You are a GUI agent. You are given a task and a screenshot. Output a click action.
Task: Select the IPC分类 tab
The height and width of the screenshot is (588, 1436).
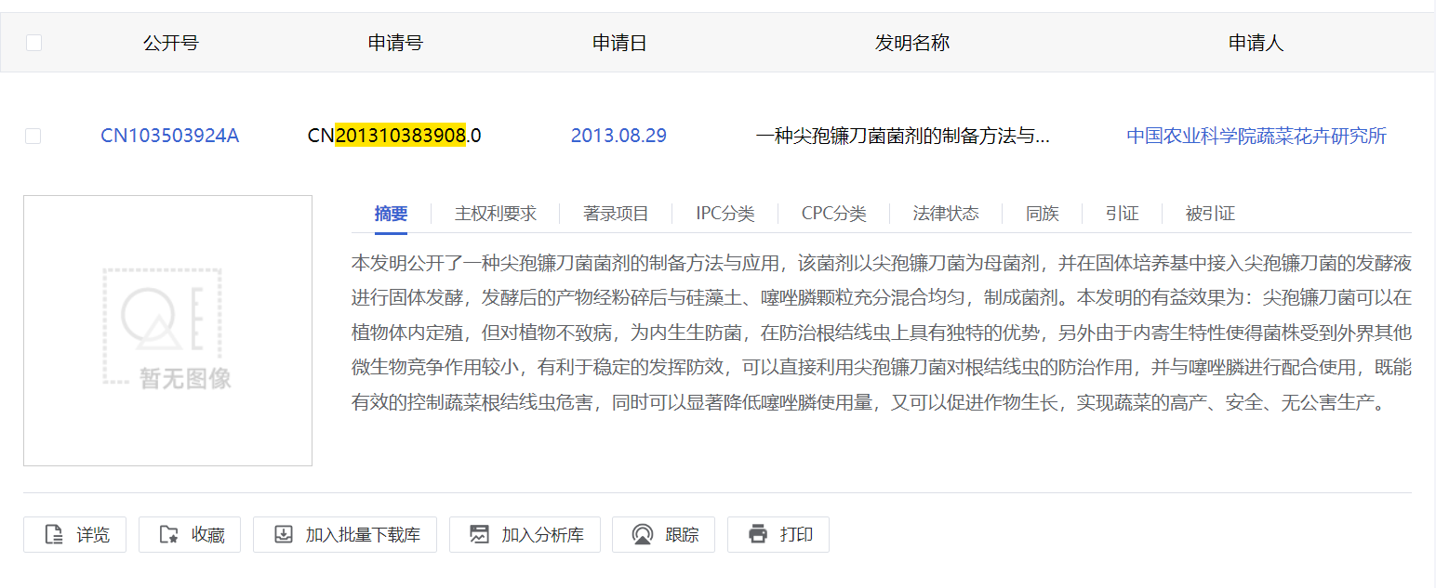point(725,214)
